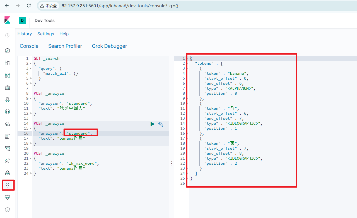Image resolution: width=357 pixels, height=218 pixels.
Task: Click the 不安全 security warning badge
Action: 48,6
